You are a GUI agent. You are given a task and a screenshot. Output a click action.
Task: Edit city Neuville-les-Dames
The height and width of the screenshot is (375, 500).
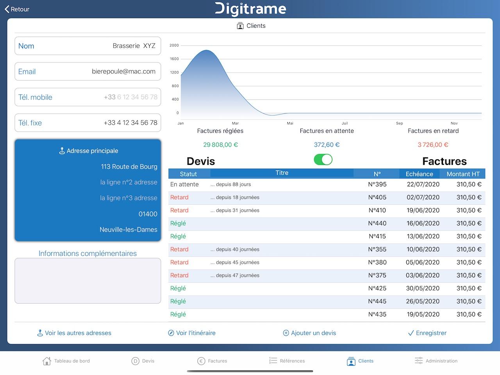click(128, 230)
